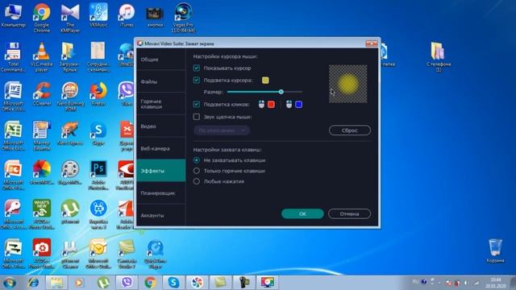Toggle the Показывать курсор checkbox
Viewport: 516px width, 290px height.
[x=197, y=68]
